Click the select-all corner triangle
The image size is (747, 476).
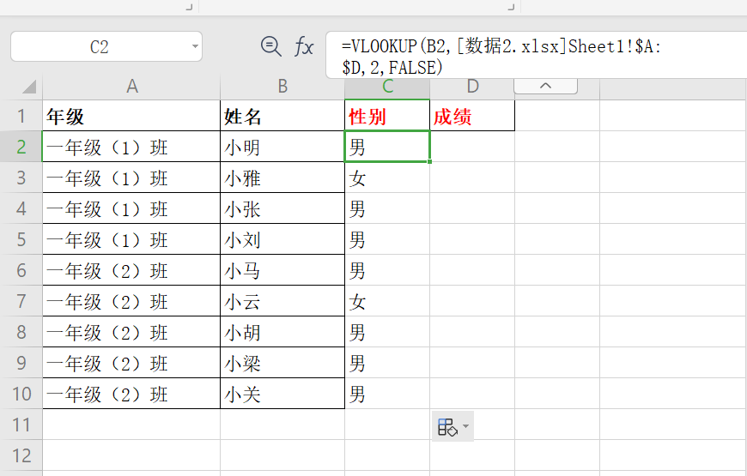[28, 87]
